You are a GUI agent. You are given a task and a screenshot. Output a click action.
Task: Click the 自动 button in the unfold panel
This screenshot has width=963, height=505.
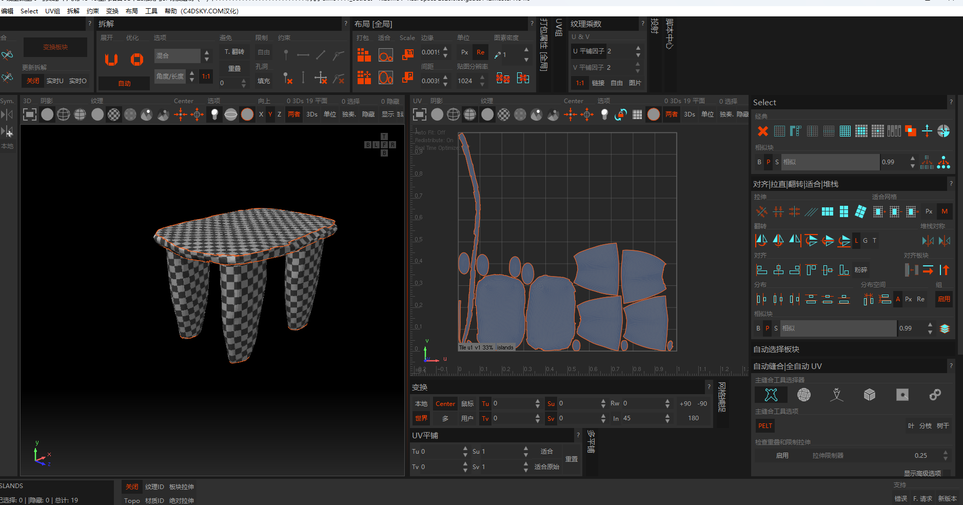point(124,83)
